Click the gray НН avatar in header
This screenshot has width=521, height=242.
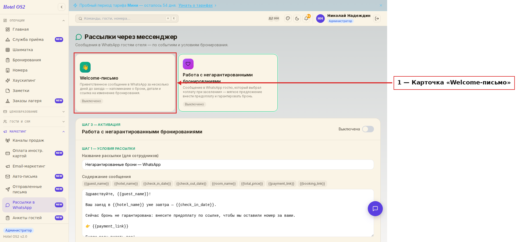pyautogui.click(x=276, y=19)
